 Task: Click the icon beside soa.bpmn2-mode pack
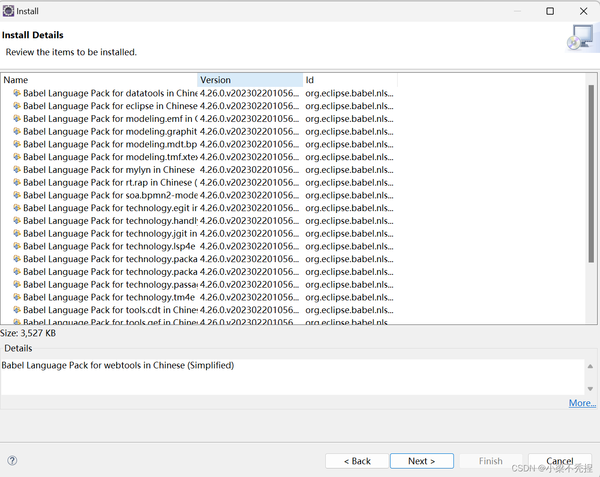point(17,195)
